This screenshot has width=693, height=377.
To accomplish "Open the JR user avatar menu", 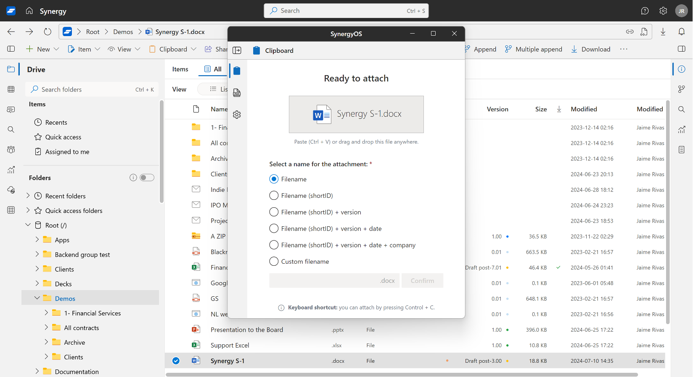I will (681, 11).
